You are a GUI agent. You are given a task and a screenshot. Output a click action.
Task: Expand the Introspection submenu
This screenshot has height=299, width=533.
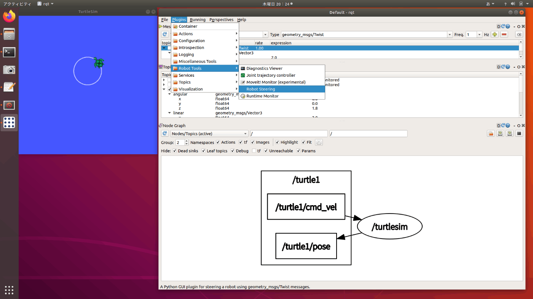coord(205,47)
